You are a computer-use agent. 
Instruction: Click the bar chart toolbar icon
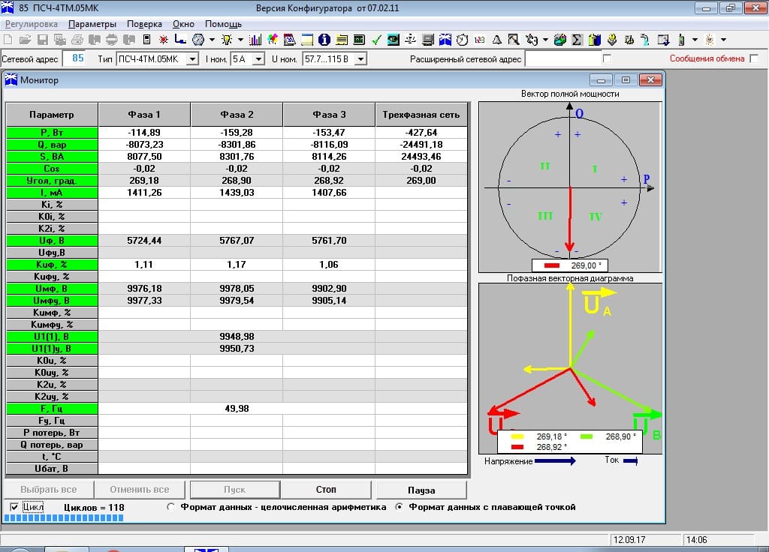click(255, 39)
